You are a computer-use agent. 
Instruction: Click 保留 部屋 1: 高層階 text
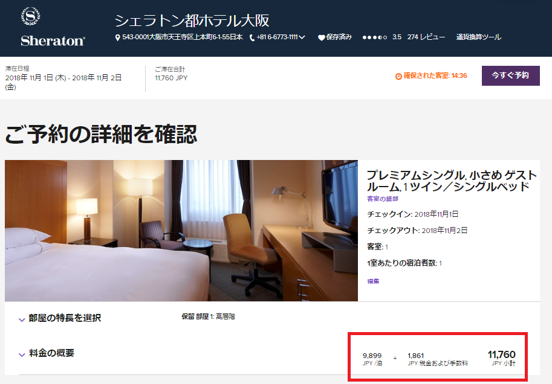pos(208,316)
